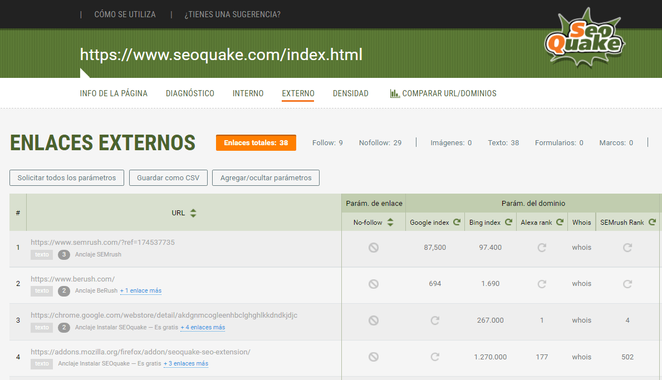Switch to the DIAGNÓSTICO tab
The height and width of the screenshot is (380, 662).
[190, 93]
